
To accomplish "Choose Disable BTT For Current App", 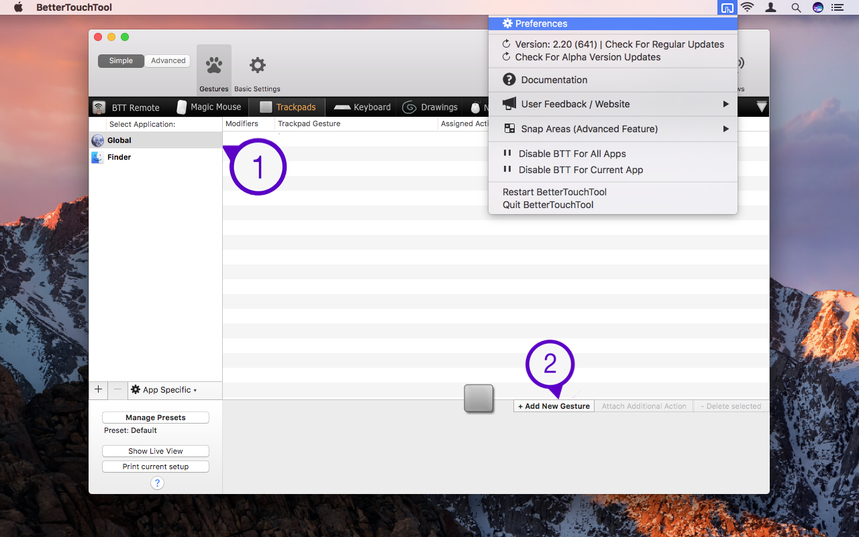I will (613, 170).
